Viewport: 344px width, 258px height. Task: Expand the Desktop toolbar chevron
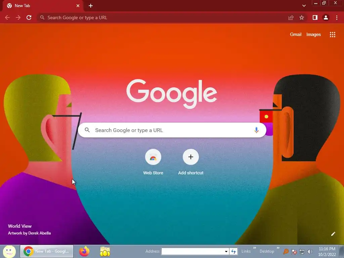(x=278, y=248)
